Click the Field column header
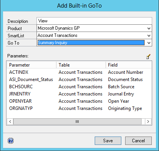 [129, 65]
